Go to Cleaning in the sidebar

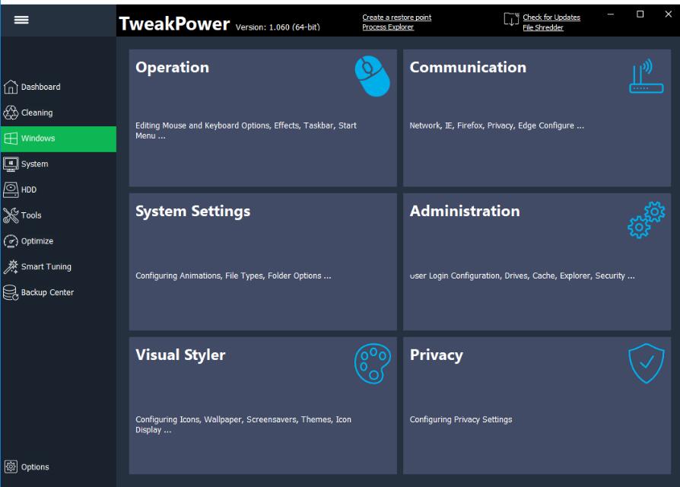[37, 113]
